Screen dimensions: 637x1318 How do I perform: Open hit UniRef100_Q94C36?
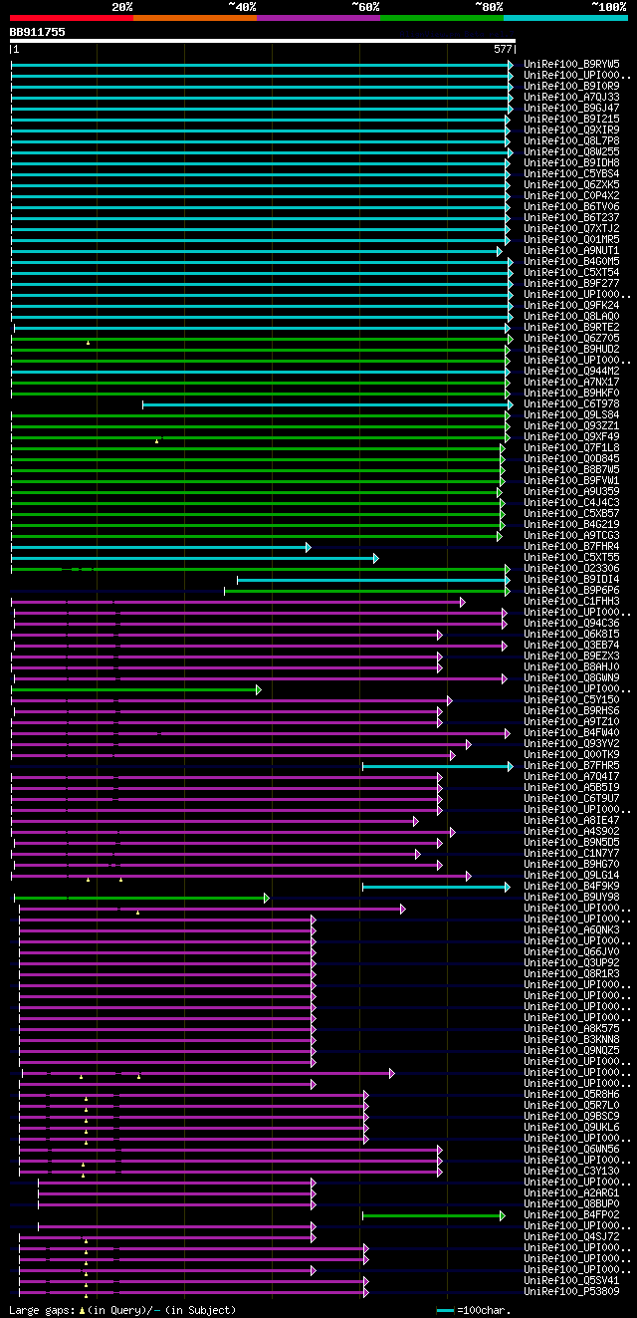pos(571,623)
